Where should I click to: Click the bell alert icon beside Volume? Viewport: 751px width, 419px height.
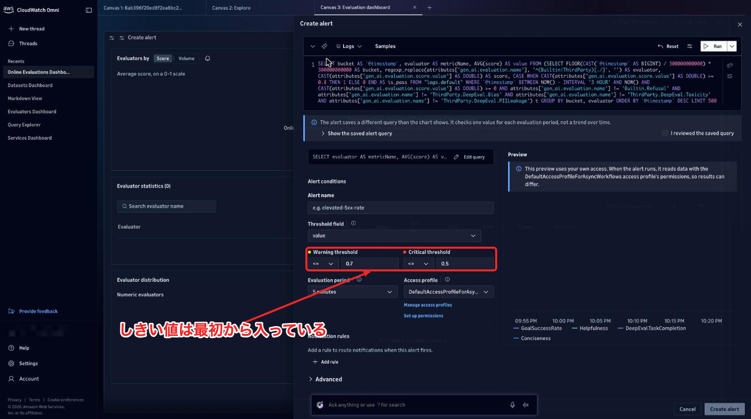[207, 58]
